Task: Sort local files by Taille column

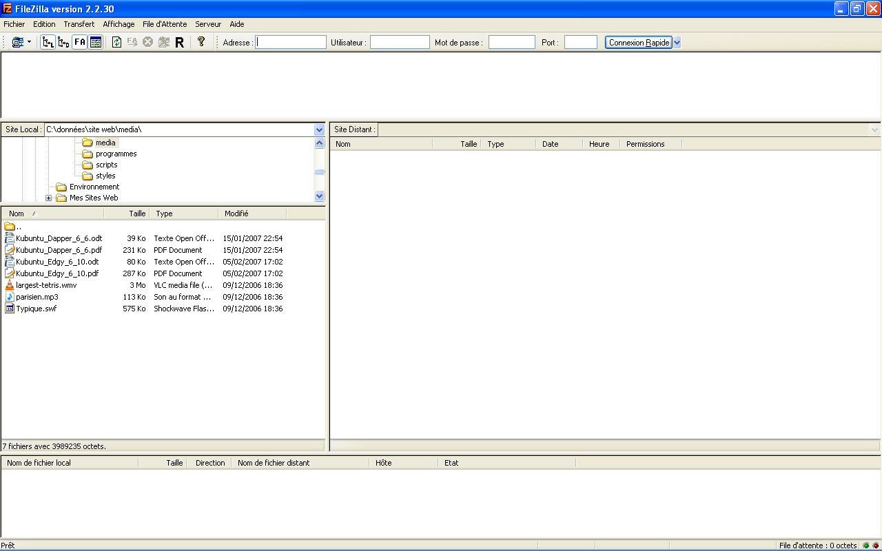Action: click(126, 214)
